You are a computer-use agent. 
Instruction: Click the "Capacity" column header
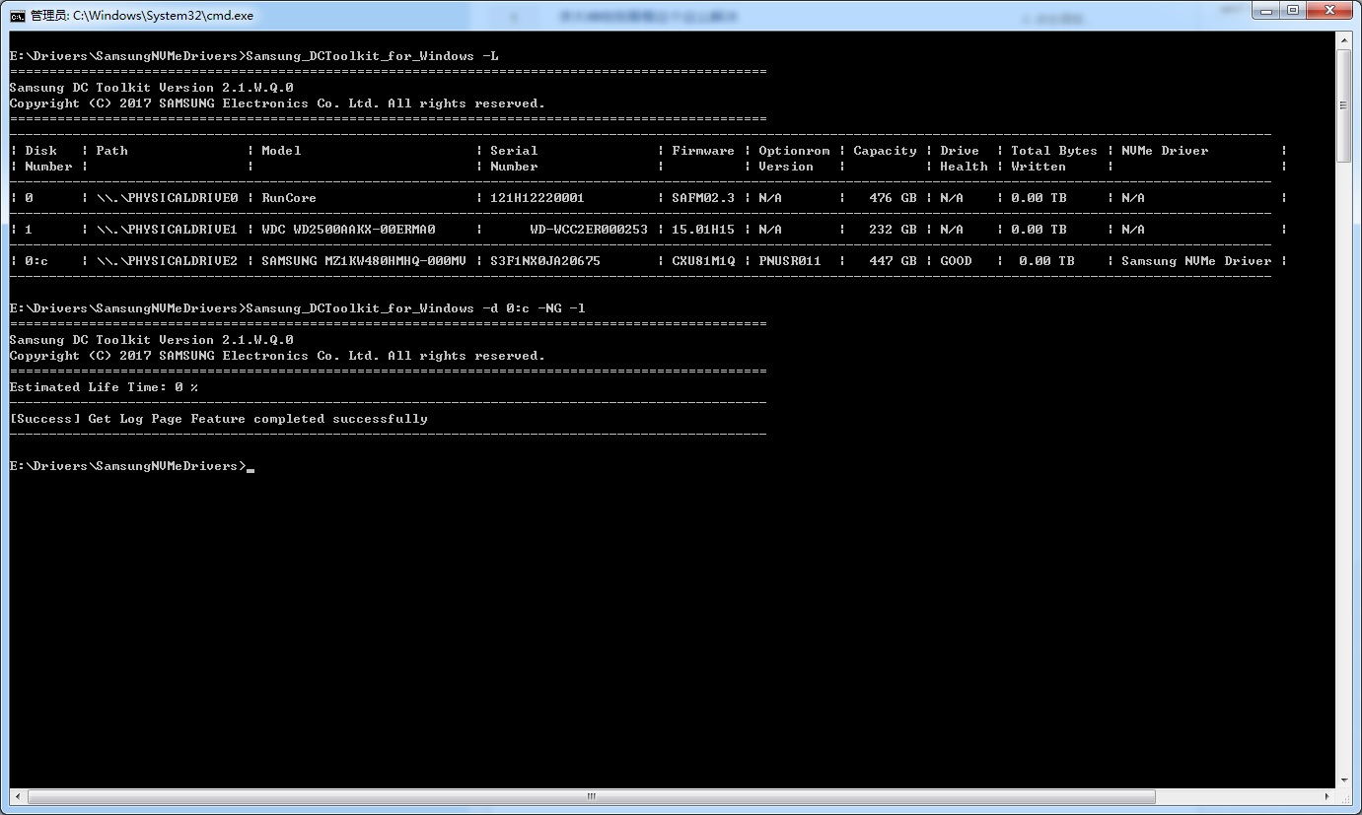tap(885, 151)
